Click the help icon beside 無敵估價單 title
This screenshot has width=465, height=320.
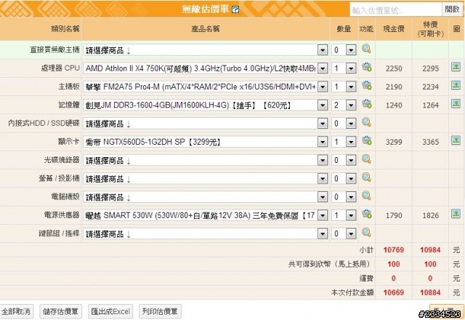[x=235, y=9]
